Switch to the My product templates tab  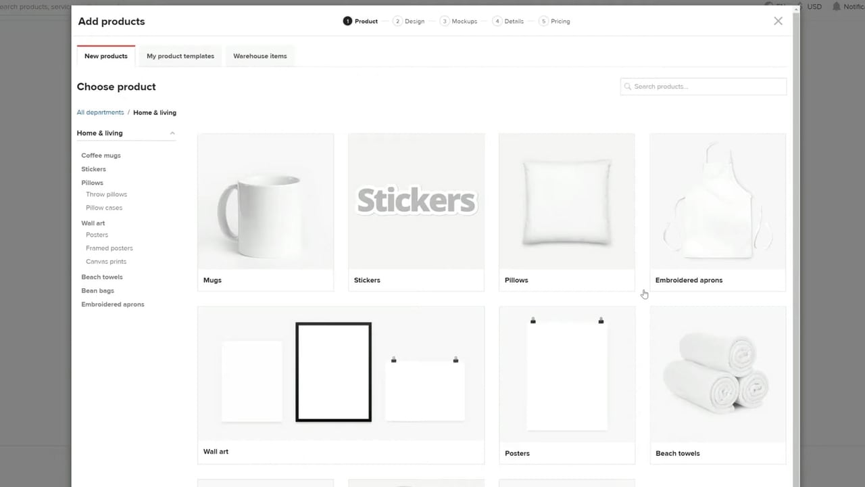pyautogui.click(x=180, y=56)
